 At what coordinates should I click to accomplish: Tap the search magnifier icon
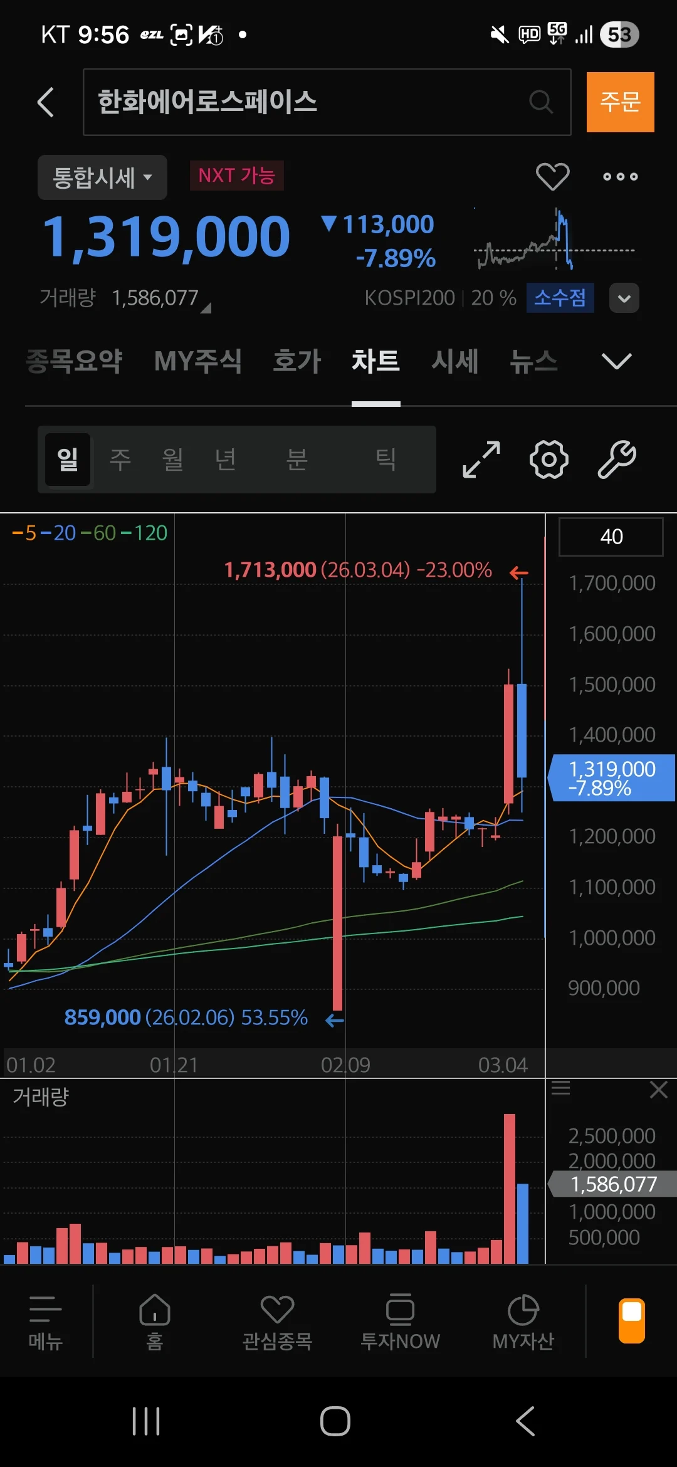point(541,102)
